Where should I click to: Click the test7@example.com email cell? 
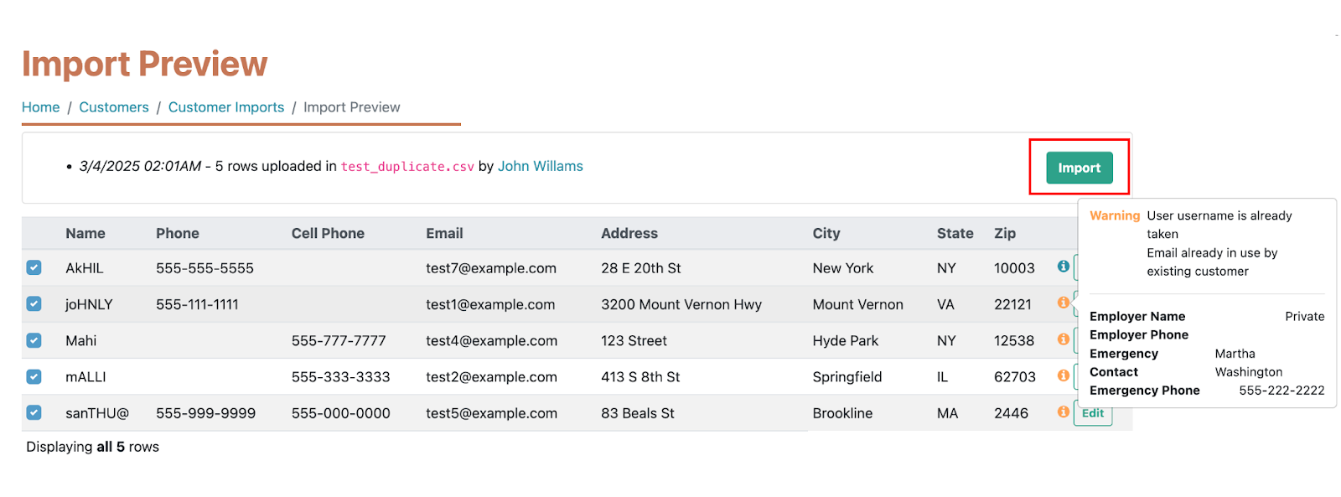click(x=491, y=268)
